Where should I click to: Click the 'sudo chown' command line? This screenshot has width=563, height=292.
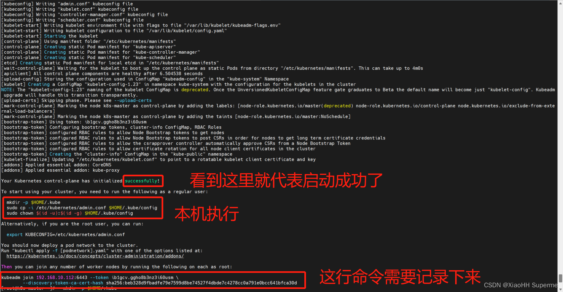click(70, 213)
